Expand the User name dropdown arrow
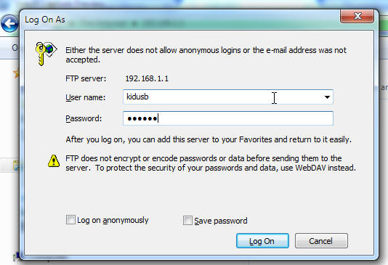 327,97
